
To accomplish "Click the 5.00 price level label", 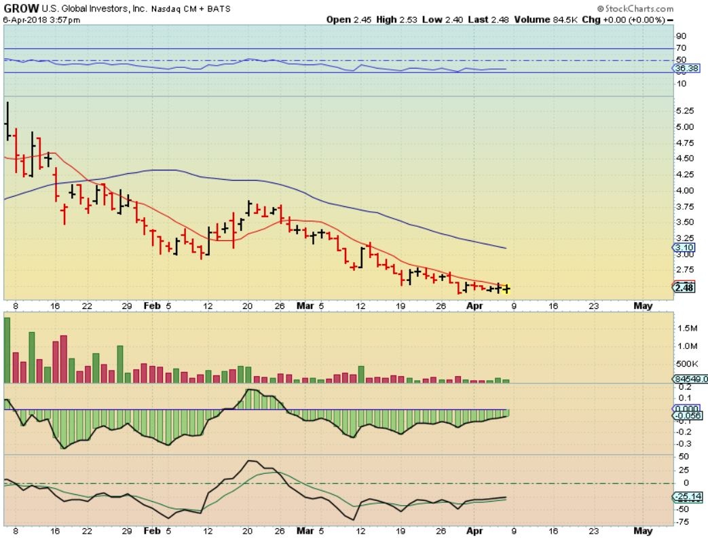I will 685,127.
